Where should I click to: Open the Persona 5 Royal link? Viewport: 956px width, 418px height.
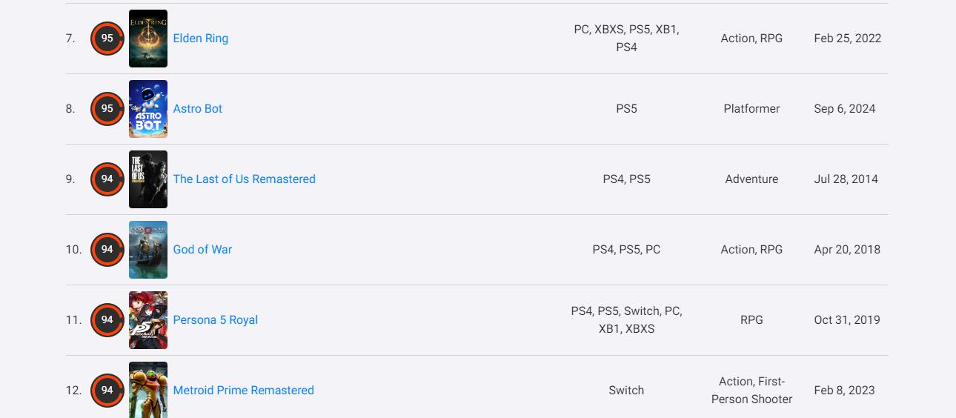(x=215, y=320)
